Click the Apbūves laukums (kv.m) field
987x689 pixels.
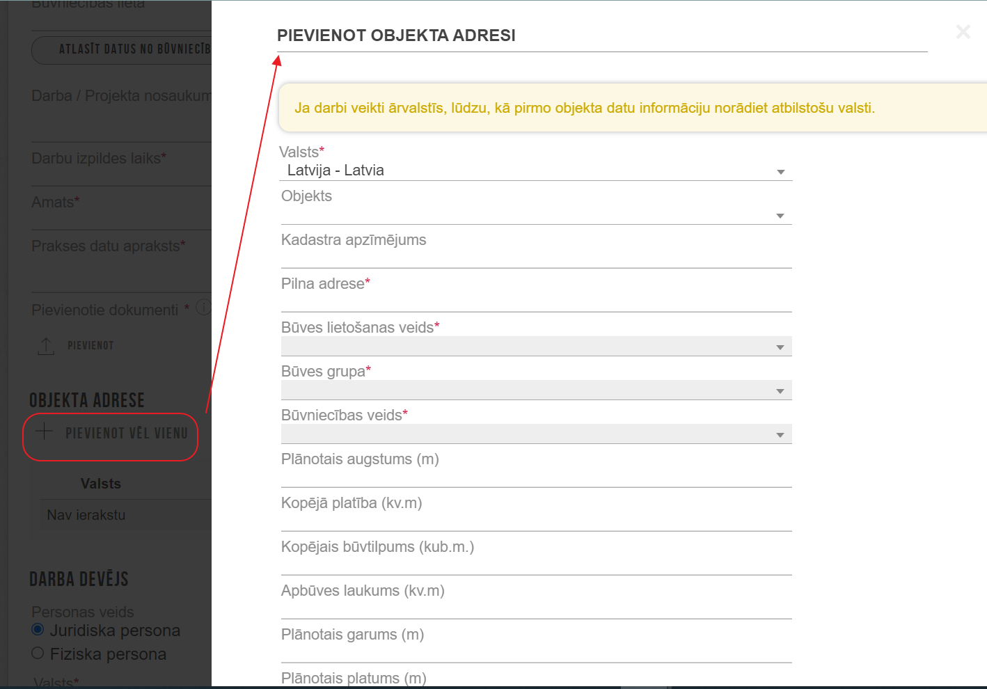536,609
